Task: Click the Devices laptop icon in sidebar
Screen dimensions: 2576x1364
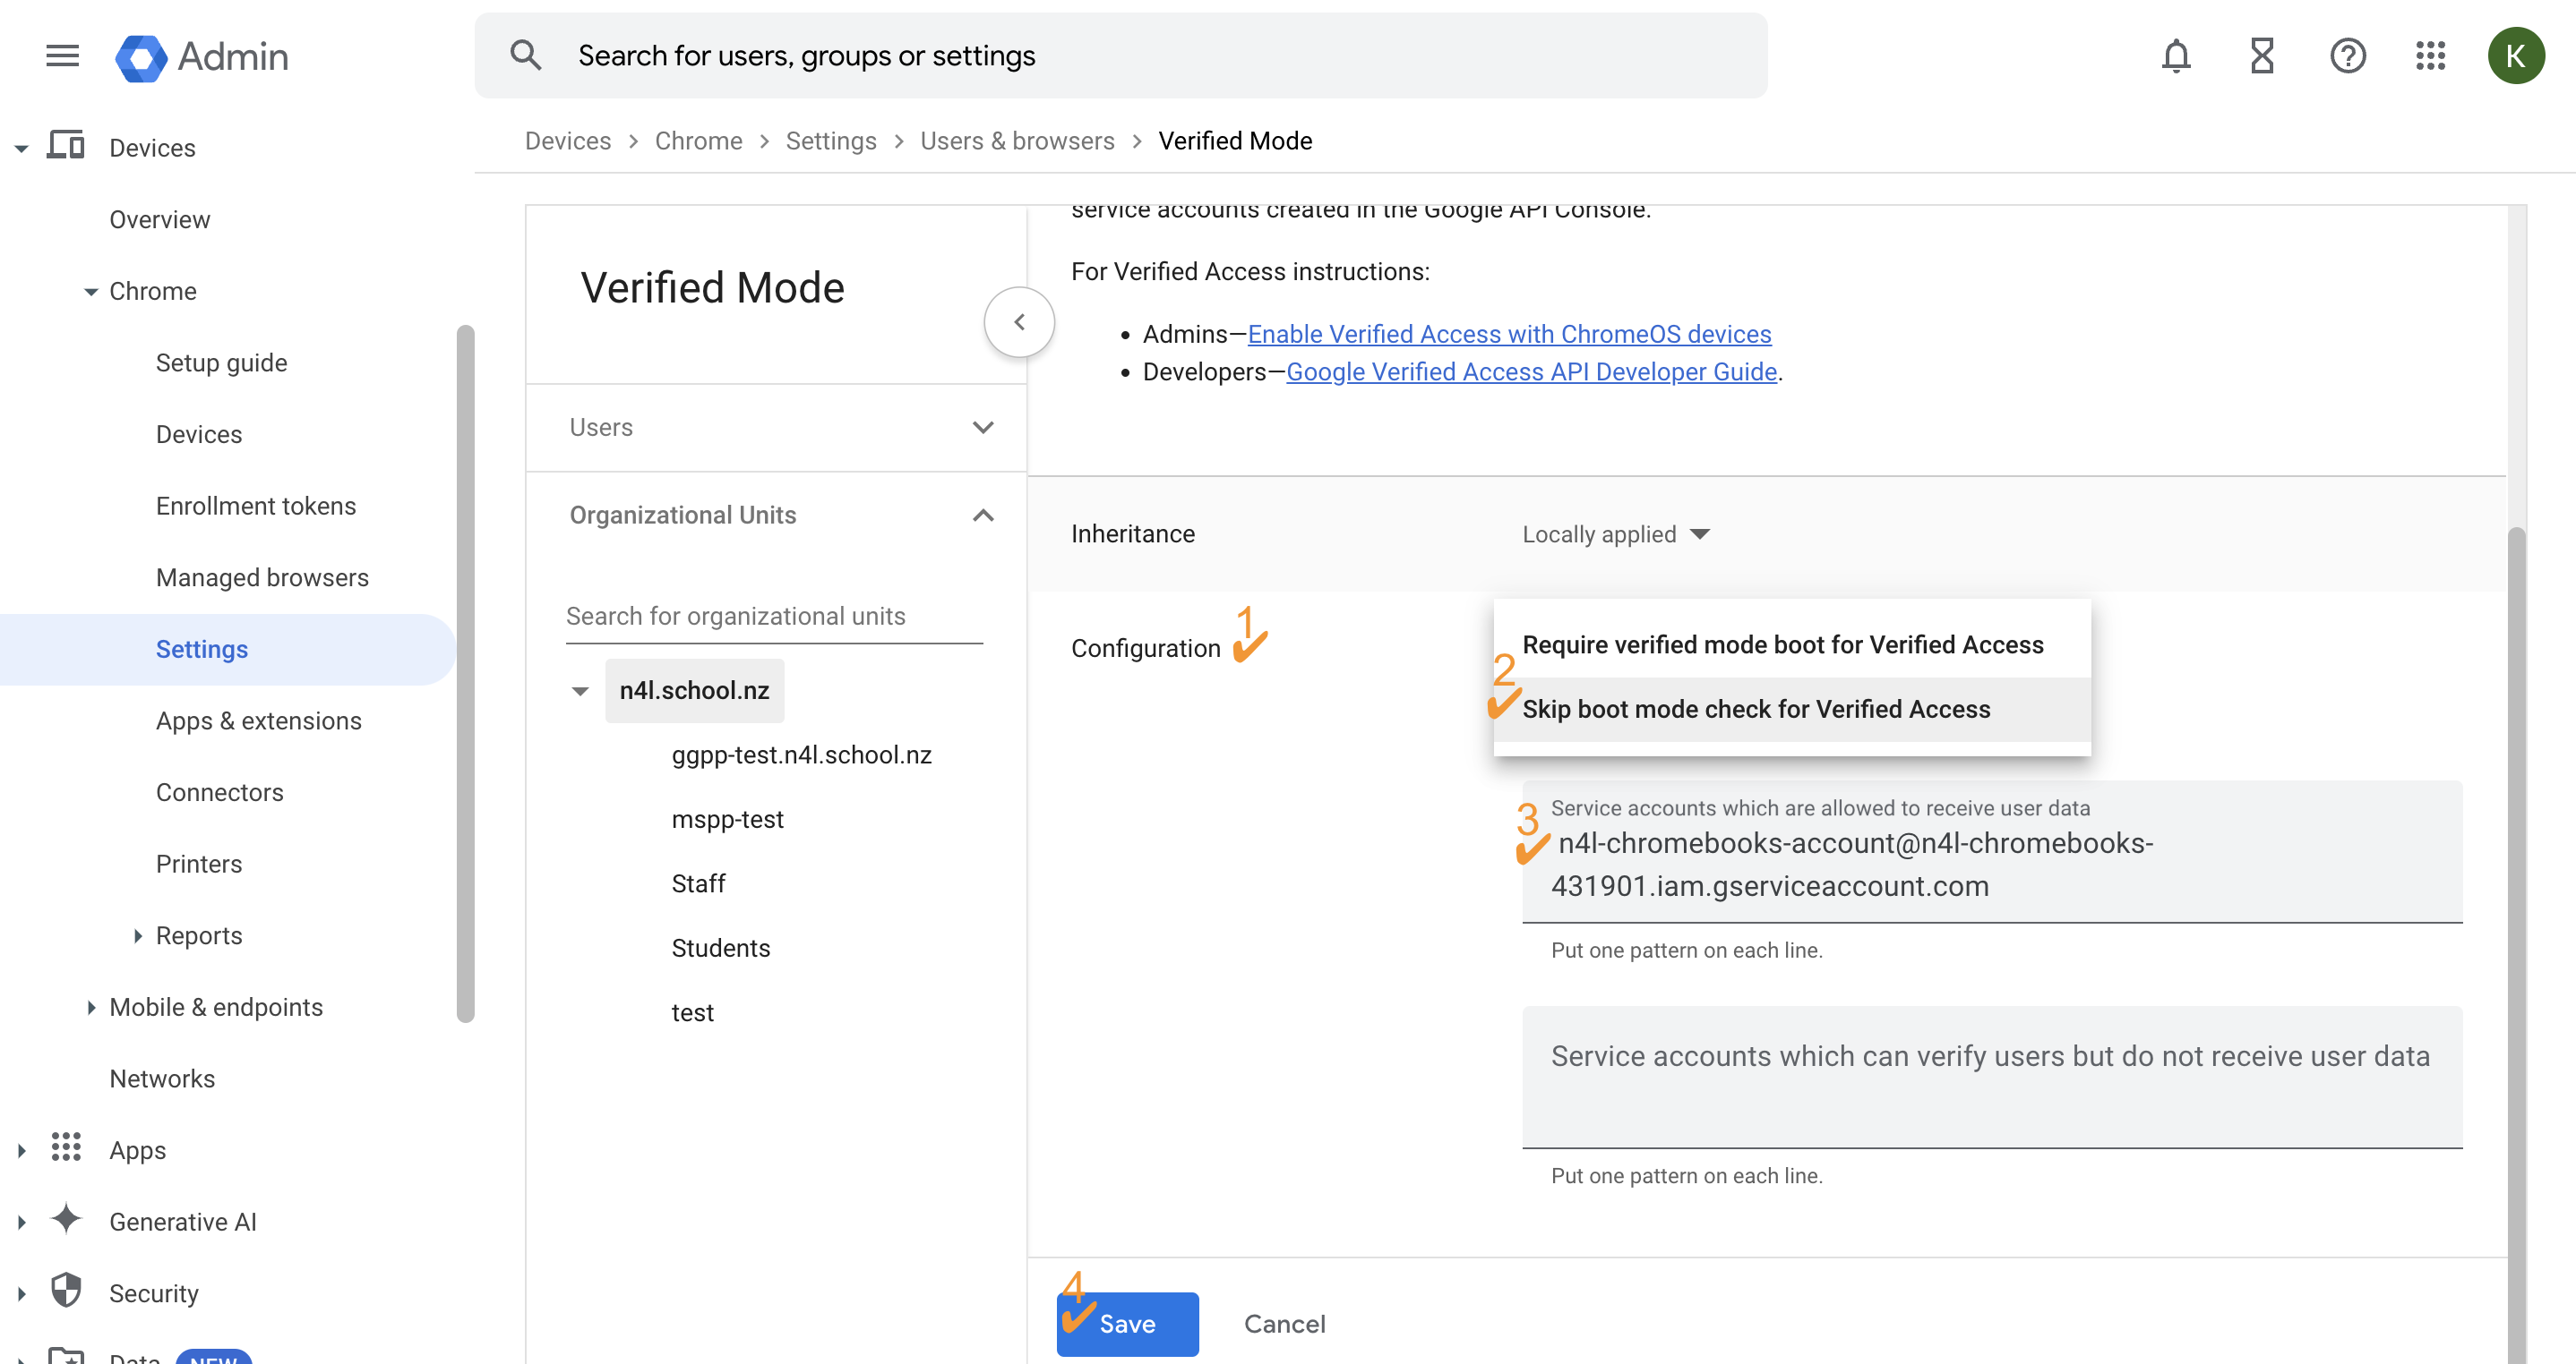Action: point(66,146)
